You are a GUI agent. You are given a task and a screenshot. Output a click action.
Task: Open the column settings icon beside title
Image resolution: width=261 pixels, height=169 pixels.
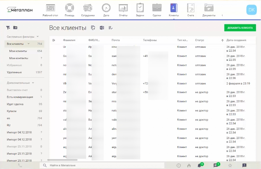coord(110,28)
